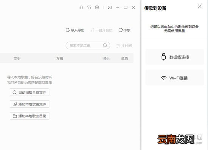Click the 一键升音质 option
Screen dimensions: 208x150
point(101,30)
